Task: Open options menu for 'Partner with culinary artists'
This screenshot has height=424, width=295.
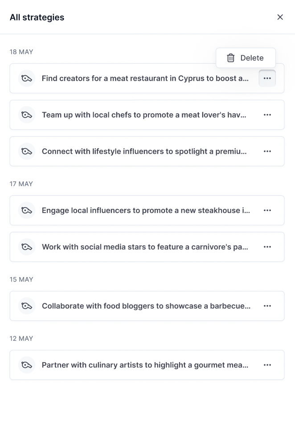Action: [x=267, y=365]
